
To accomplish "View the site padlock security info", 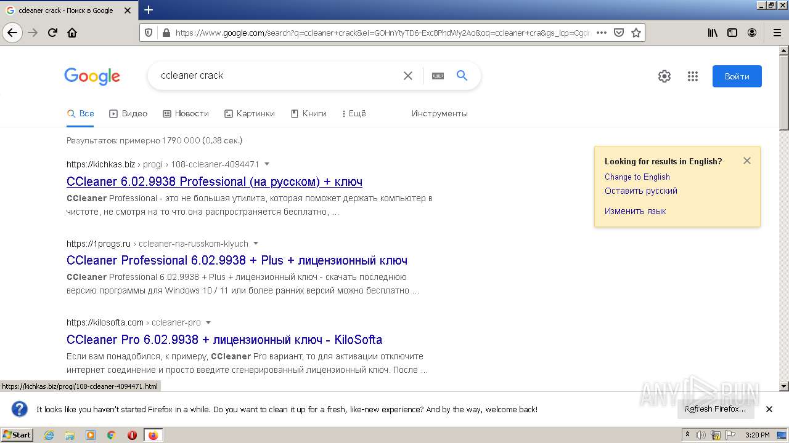I will [165, 33].
